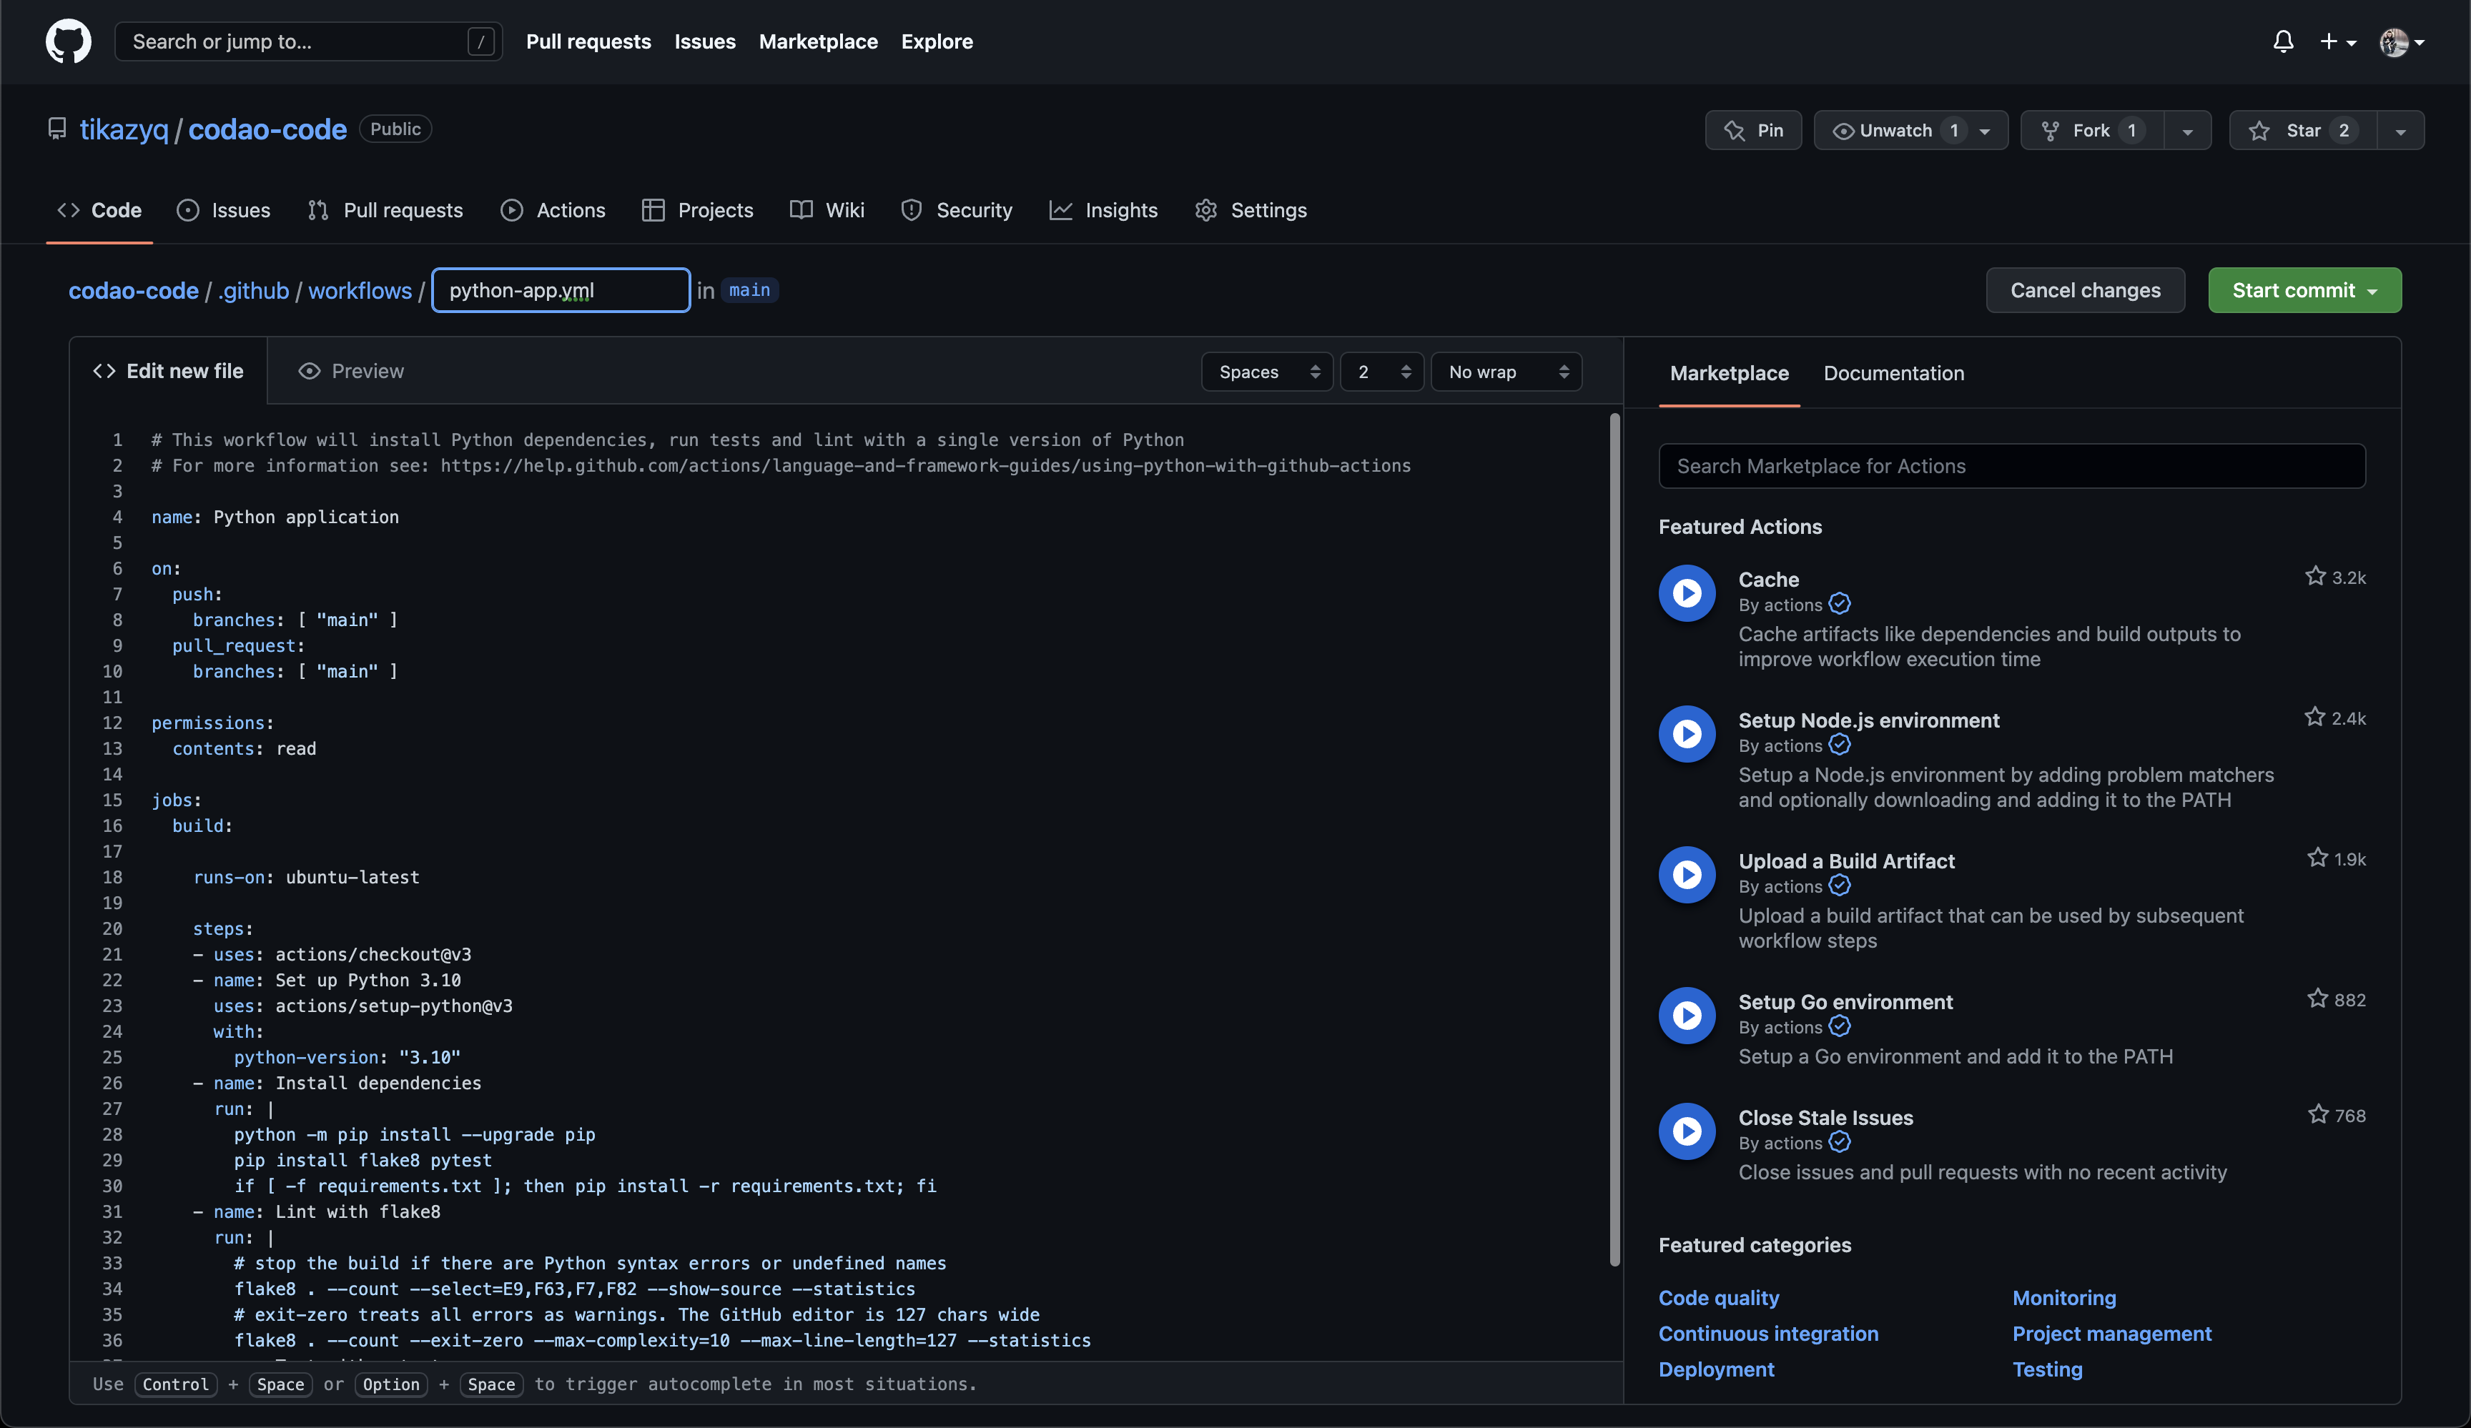Screen dimensions: 2471x1428
Task: Click the Close Stale Issues star icon
Action: tap(2318, 1114)
